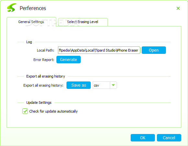Discard changes with the Cancel button
This screenshot has width=188, height=146.
point(169,138)
